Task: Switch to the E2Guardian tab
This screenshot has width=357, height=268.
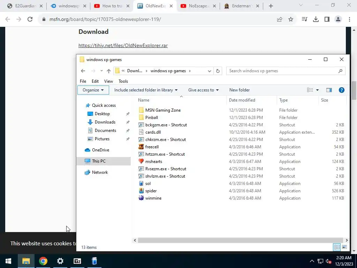Action: pos(25,6)
